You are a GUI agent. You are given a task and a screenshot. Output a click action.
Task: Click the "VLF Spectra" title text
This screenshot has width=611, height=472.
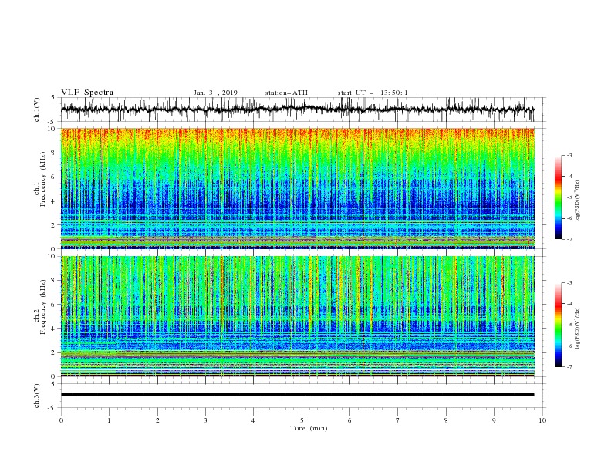[x=87, y=93]
